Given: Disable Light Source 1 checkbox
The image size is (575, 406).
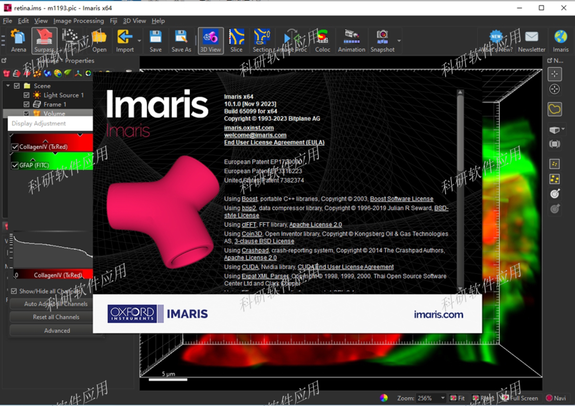Looking at the screenshot, I should [27, 95].
